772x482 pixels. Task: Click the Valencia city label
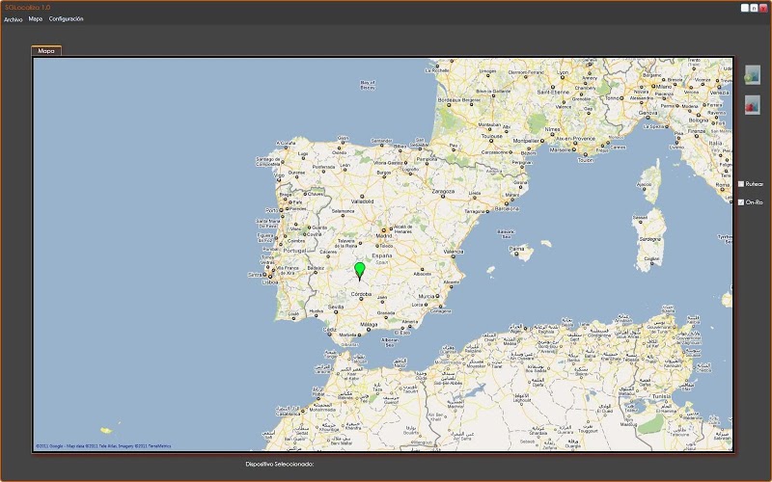click(x=454, y=252)
